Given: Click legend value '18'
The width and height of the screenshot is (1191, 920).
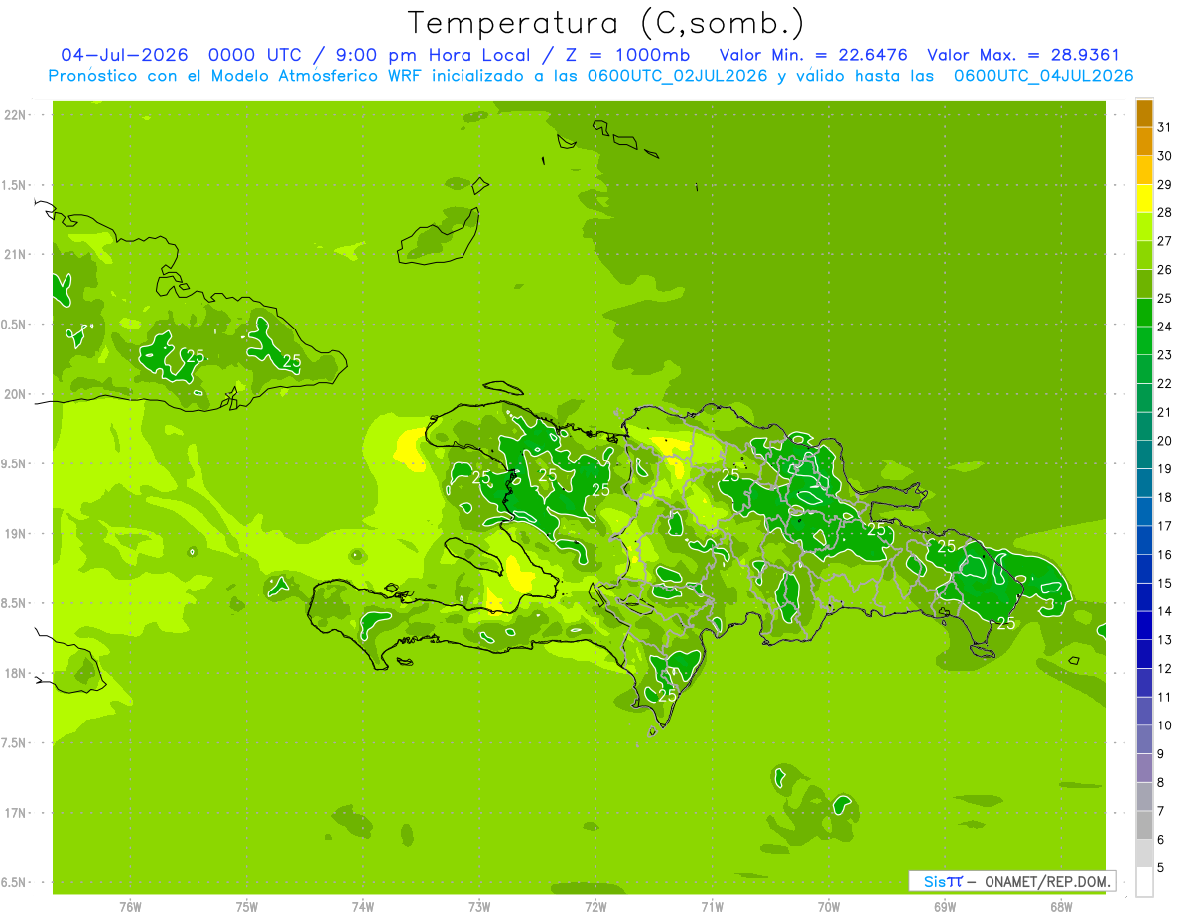Looking at the screenshot, I should click(1164, 497).
